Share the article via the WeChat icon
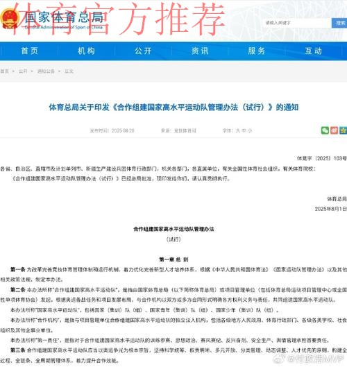This screenshot has width=347, height=367. [x=325, y=130]
